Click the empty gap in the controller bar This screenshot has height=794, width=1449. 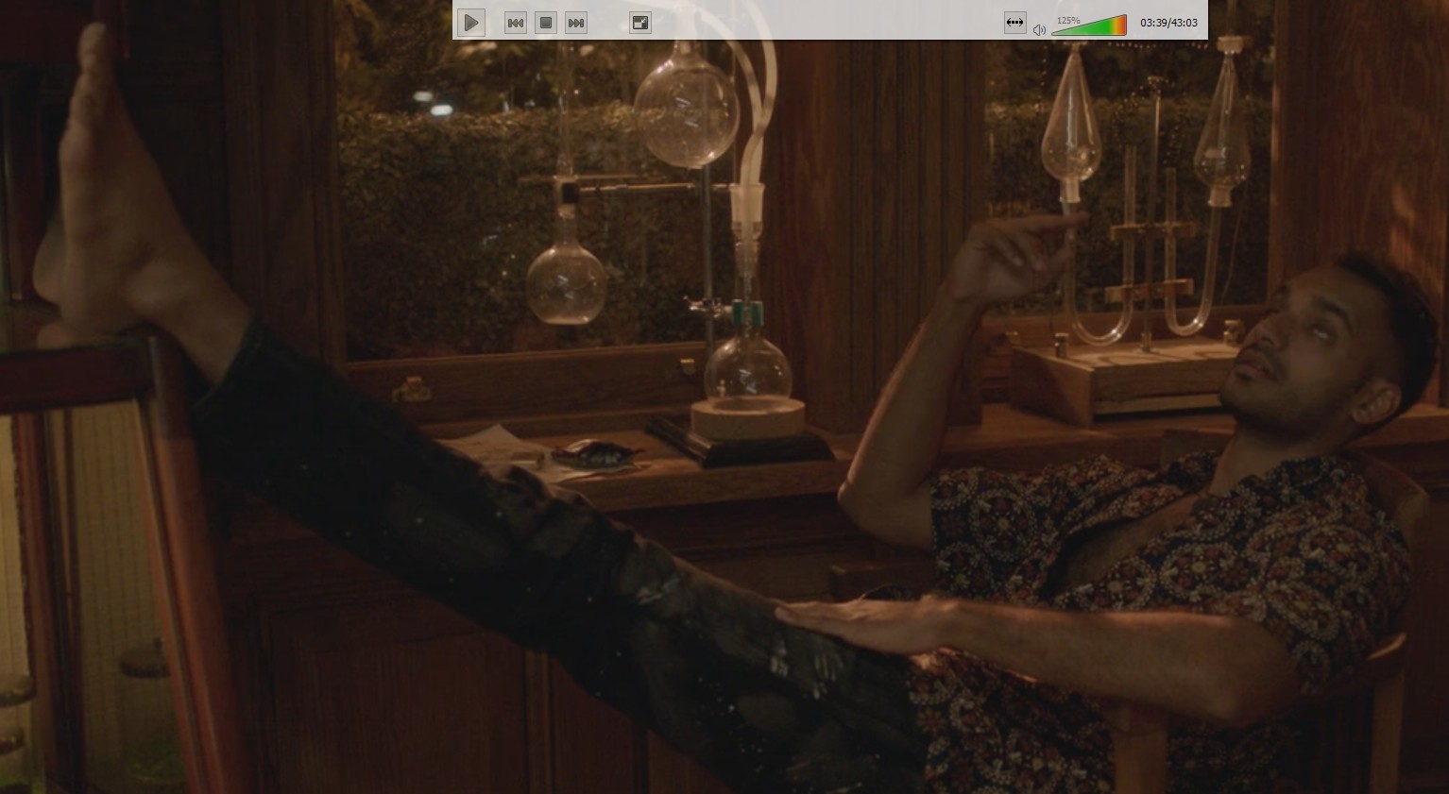pos(812,21)
